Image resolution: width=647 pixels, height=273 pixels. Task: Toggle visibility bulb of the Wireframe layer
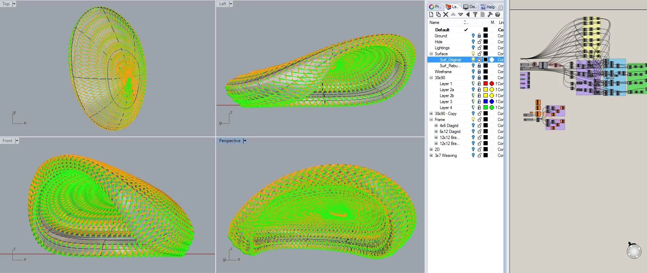coord(473,72)
